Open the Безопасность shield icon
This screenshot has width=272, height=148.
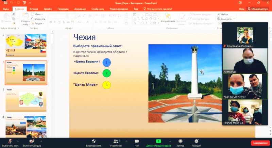[93, 141]
